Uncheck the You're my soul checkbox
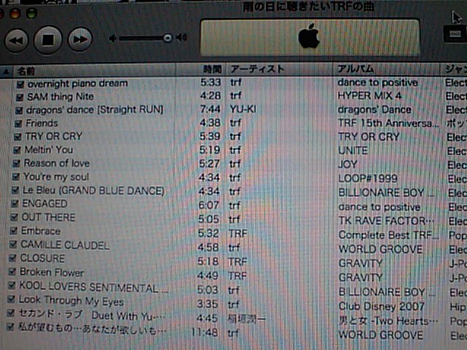Image resolution: width=467 pixels, height=350 pixels. (16, 176)
